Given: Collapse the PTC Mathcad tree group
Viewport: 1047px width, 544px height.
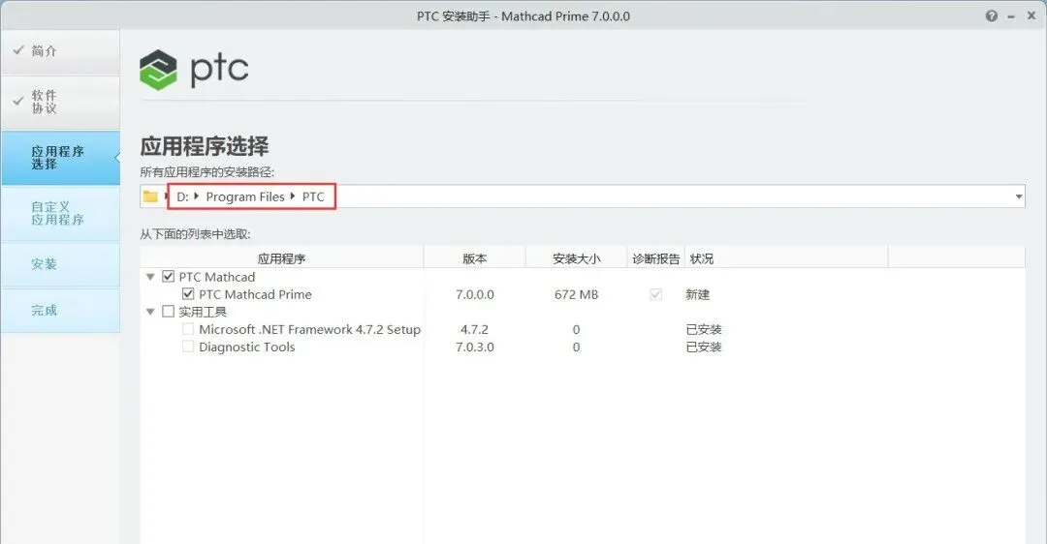Looking at the screenshot, I should [x=150, y=277].
